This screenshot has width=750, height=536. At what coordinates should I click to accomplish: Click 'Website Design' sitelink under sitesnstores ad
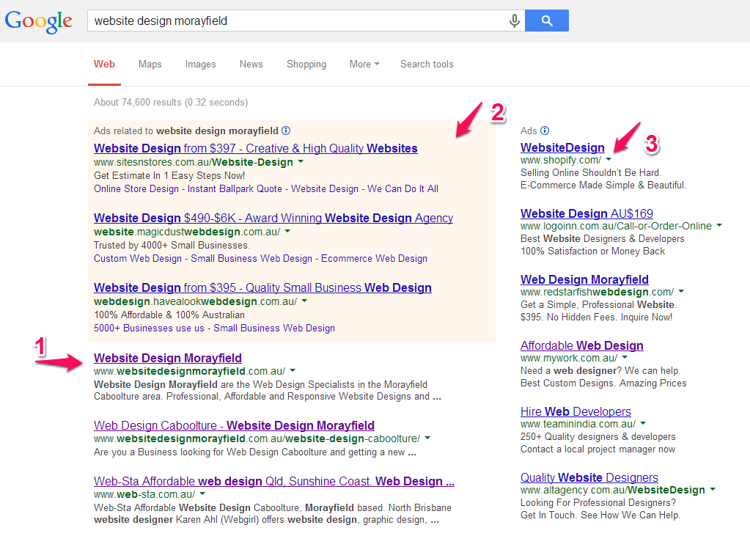325,189
